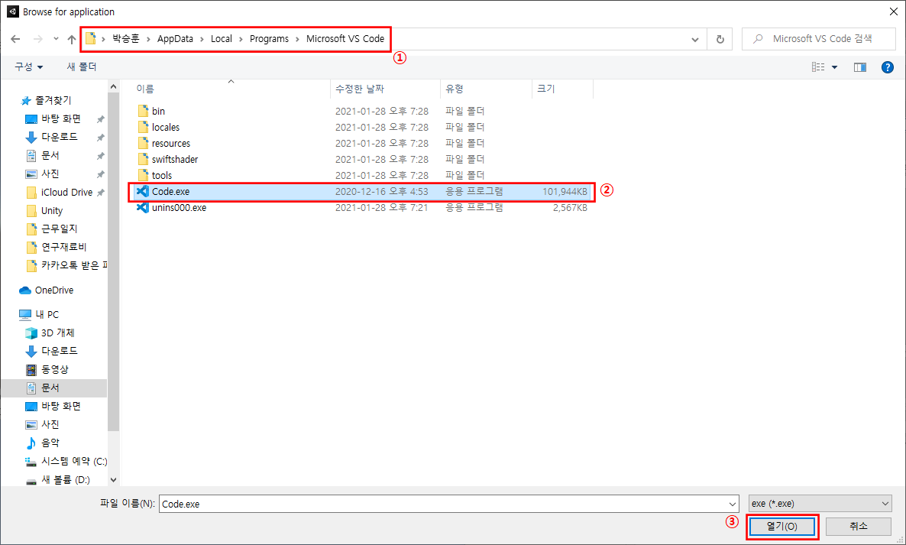The width and height of the screenshot is (906, 545).
Task: Click the Programs breadcrumb segment
Action: 269,39
